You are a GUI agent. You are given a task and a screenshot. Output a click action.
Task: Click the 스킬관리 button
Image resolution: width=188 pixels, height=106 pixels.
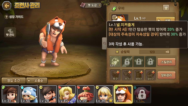pos(166,62)
